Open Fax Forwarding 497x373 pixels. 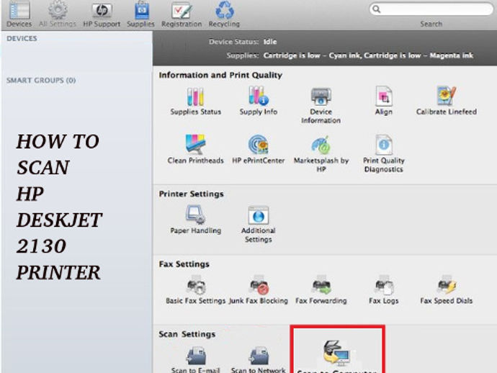321,290
